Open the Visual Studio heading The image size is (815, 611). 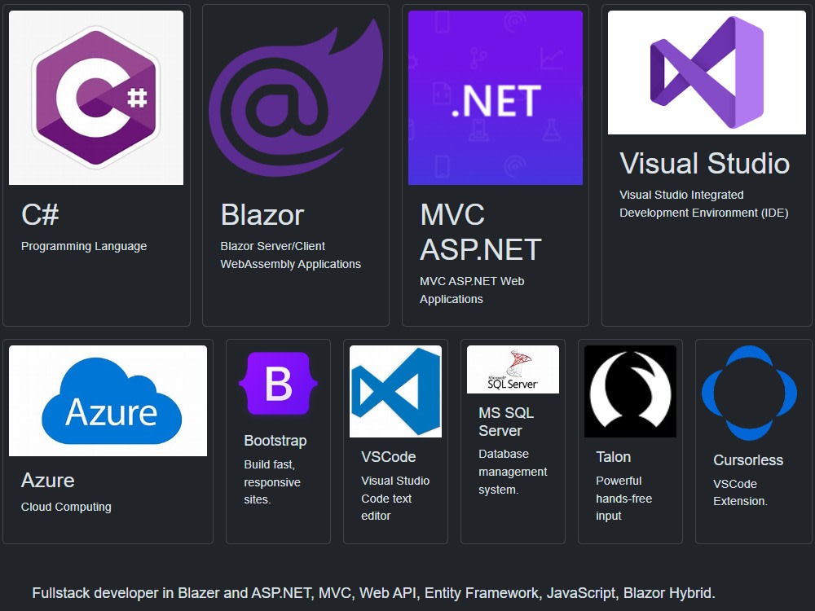pyautogui.click(x=705, y=163)
